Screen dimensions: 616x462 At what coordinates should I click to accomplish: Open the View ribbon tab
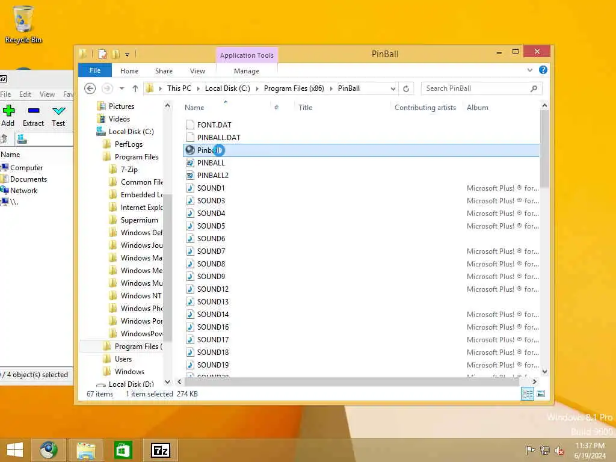197,71
